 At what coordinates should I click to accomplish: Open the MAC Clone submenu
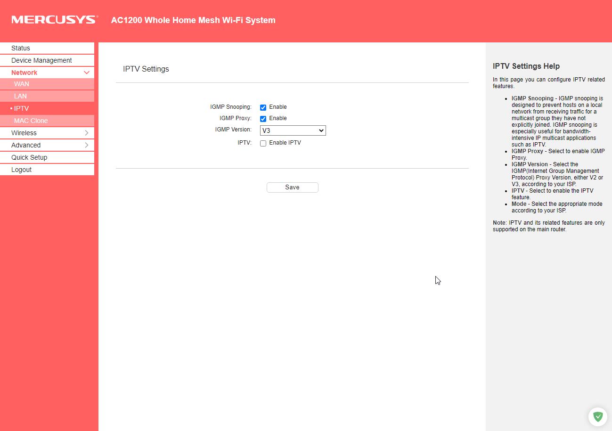click(31, 121)
